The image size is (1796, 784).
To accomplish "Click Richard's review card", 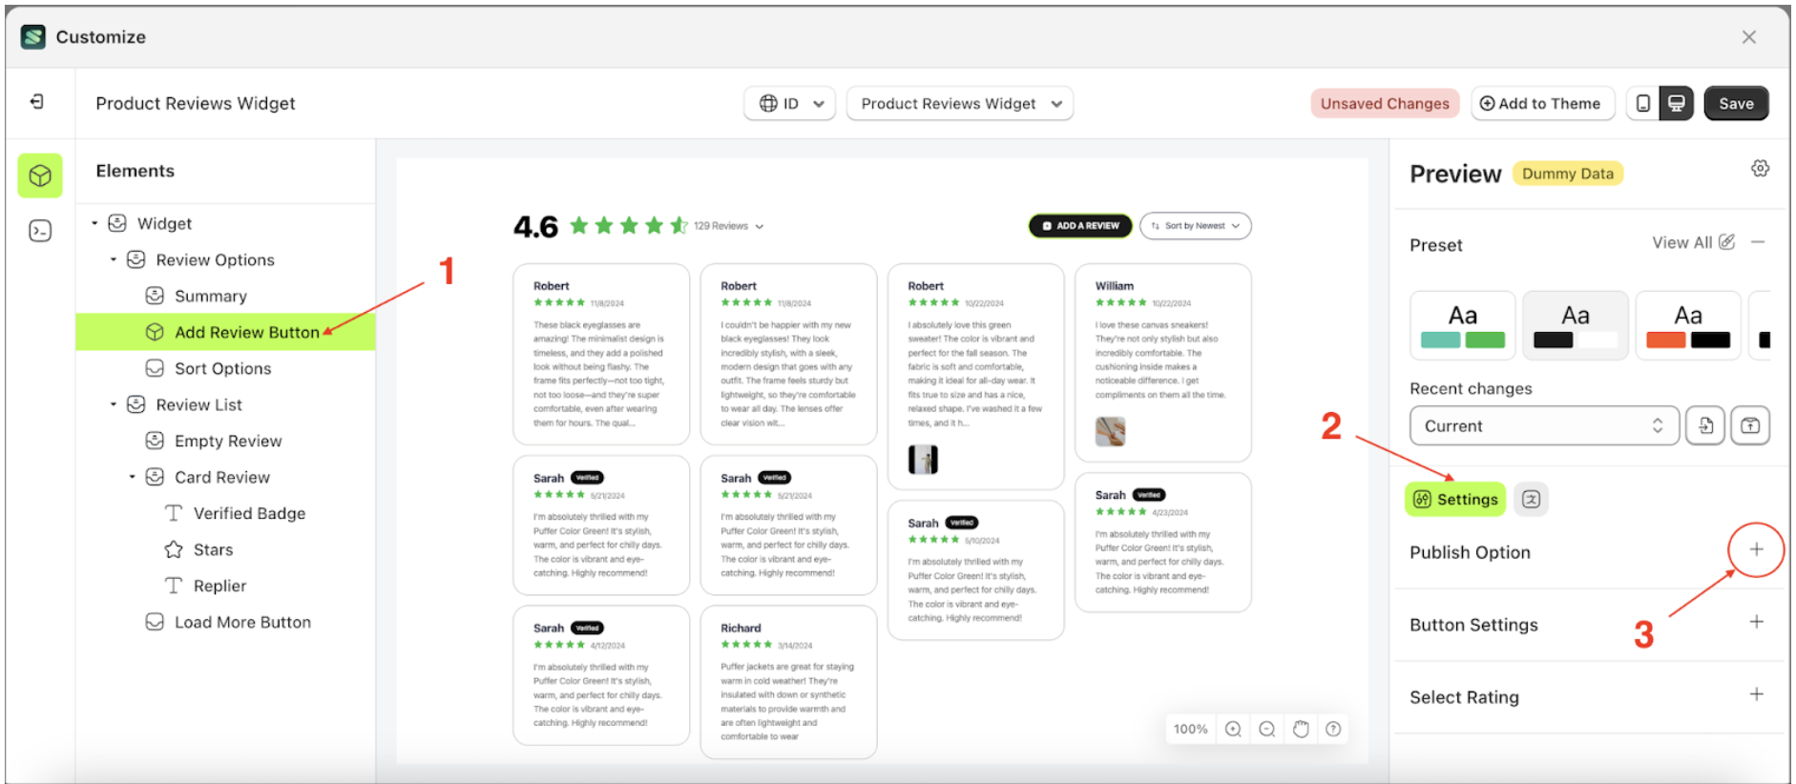I will [788, 681].
